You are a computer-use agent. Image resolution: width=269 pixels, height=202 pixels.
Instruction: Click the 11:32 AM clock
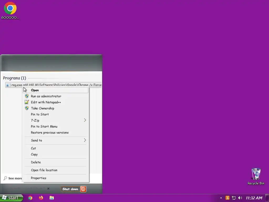[254, 198]
